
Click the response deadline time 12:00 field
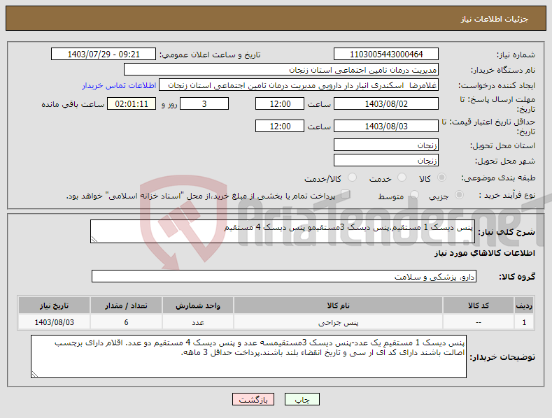tap(280, 103)
